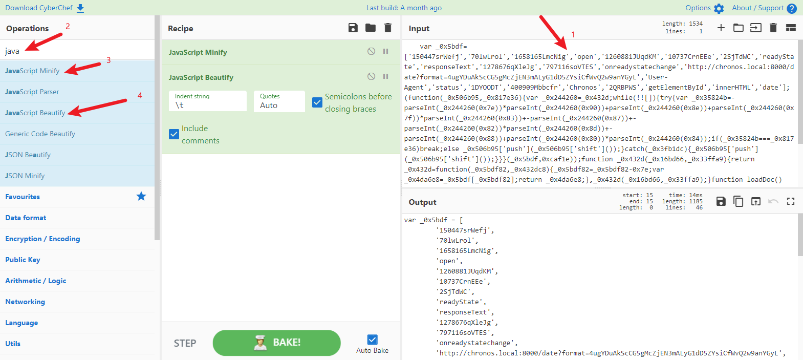Replace input with output icon

756,201
